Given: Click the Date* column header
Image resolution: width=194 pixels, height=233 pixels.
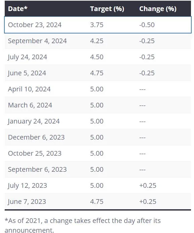Looking at the screenshot, I should click(18, 9).
